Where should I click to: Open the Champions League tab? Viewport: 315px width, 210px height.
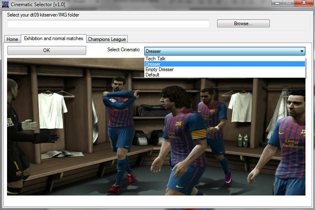coord(107,39)
